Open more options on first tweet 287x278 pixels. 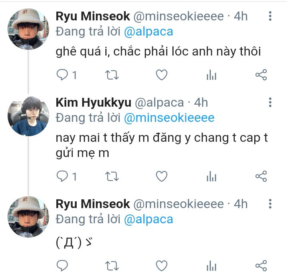coord(270,16)
